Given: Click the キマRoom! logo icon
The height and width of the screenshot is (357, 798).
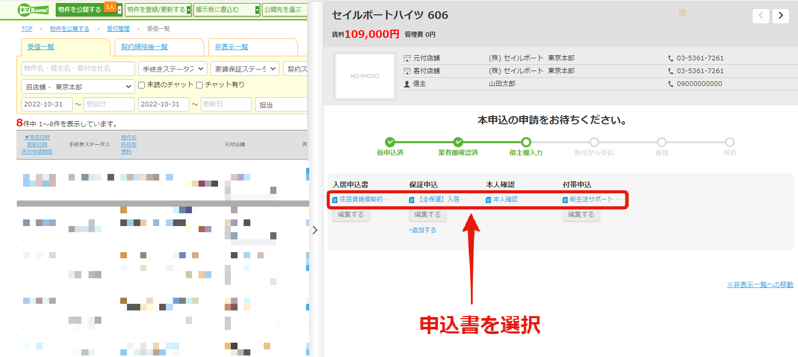Looking at the screenshot, I should point(34,10).
